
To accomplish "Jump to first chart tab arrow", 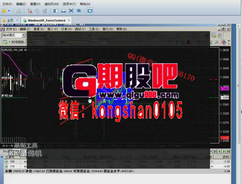I will [x=216, y=151].
